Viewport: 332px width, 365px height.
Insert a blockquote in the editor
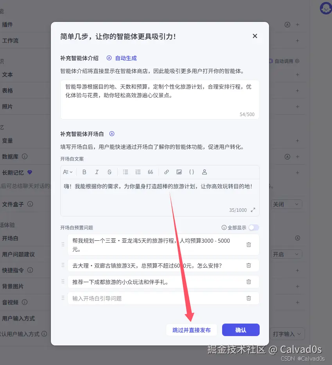(x=151, y=172)
